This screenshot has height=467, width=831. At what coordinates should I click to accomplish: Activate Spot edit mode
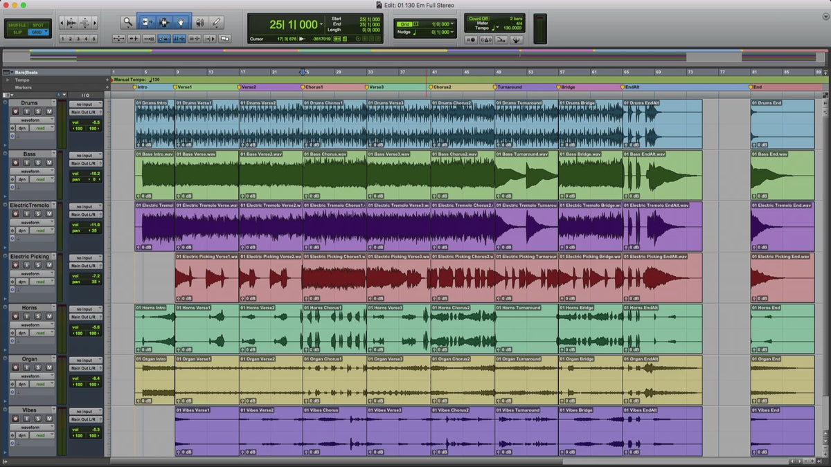tap(37, 24)
